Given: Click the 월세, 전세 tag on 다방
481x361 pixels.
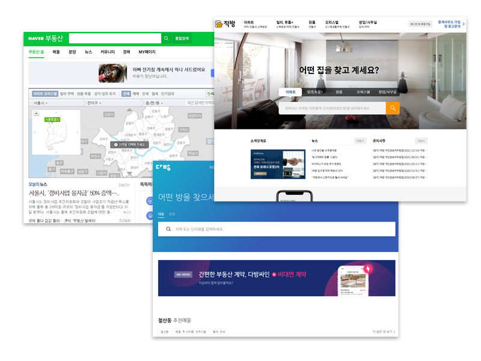Looking at the screenshot, I should coord(219,332).
